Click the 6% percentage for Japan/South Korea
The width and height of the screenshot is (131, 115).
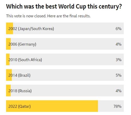click(118, 29)
